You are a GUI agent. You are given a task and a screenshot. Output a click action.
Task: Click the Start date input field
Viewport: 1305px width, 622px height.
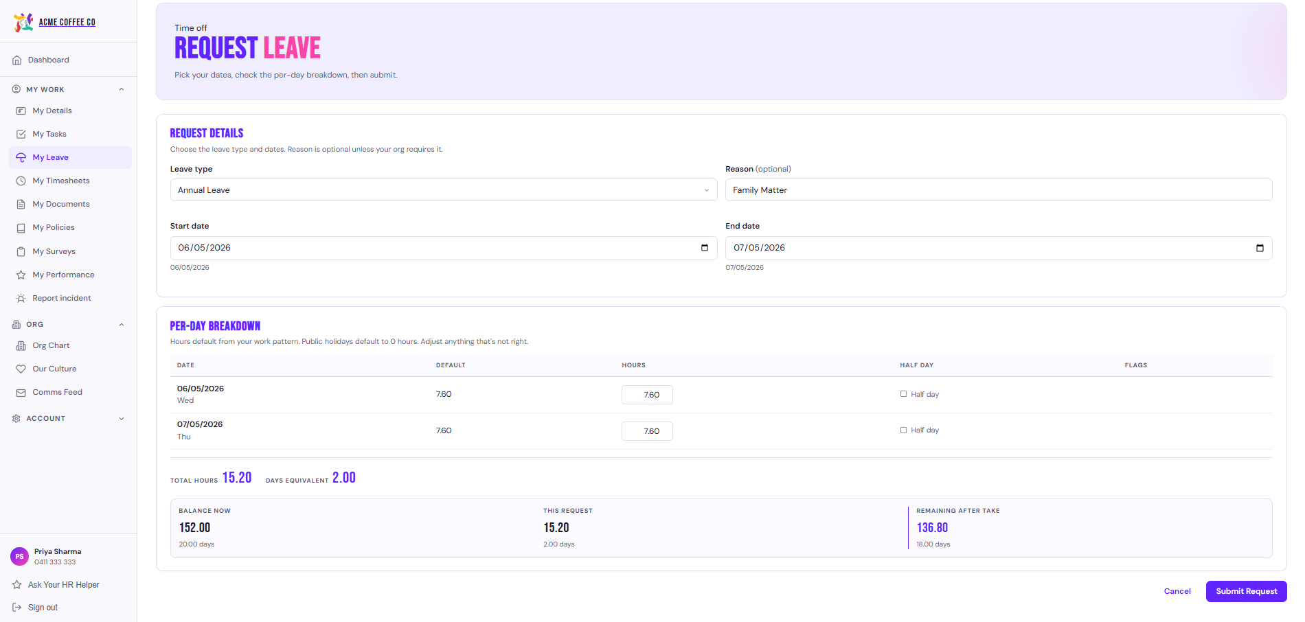coord(444,248)
